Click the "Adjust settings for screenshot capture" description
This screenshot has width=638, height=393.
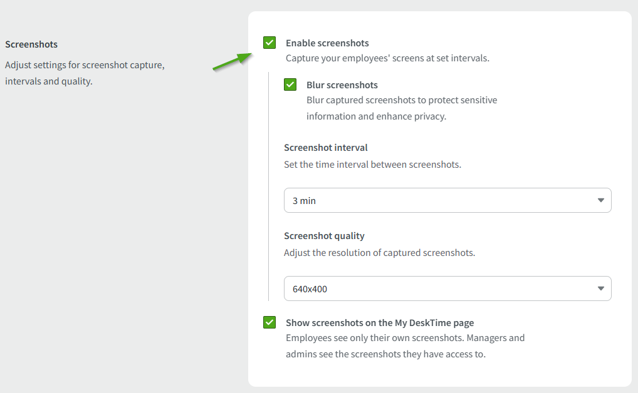point(85,64)
